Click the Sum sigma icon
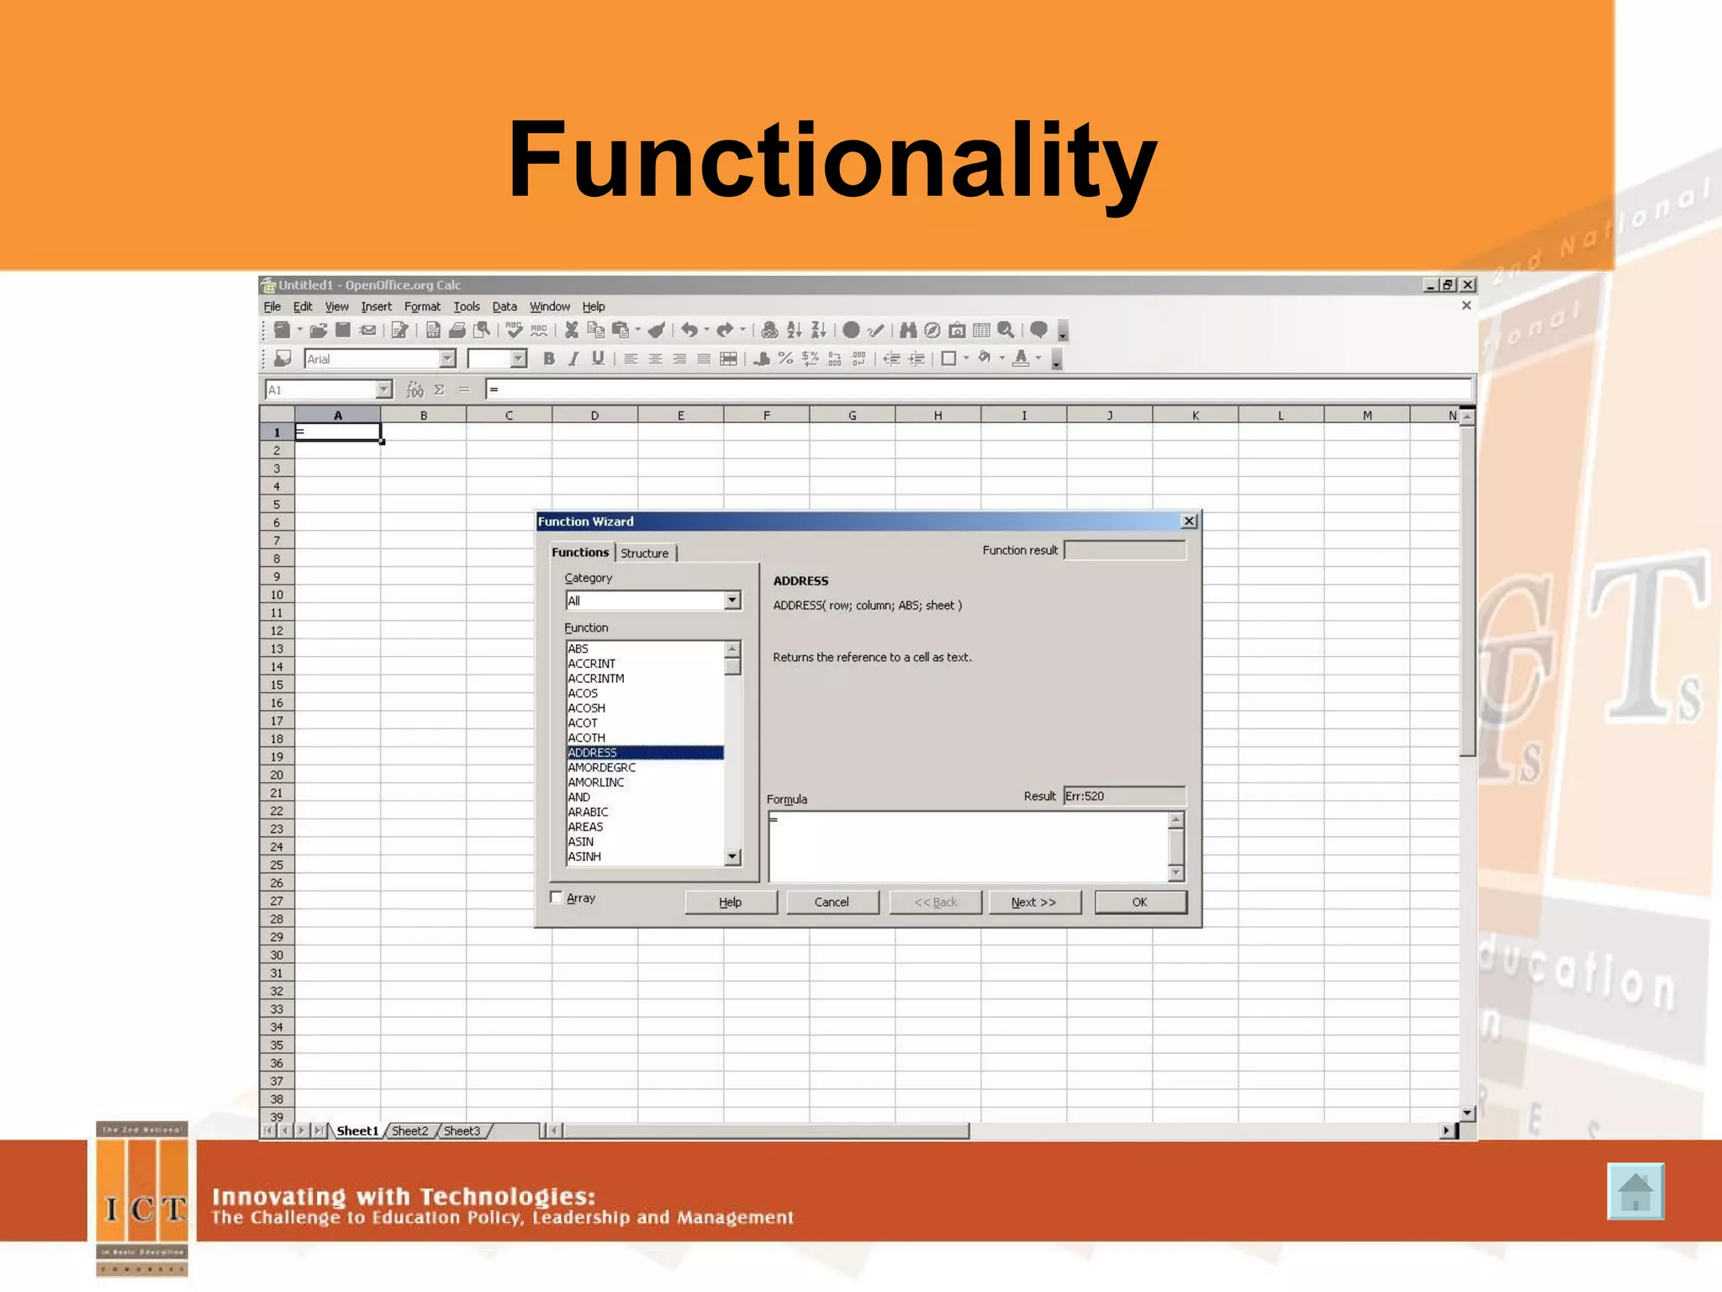 click(x=439, y=389)
